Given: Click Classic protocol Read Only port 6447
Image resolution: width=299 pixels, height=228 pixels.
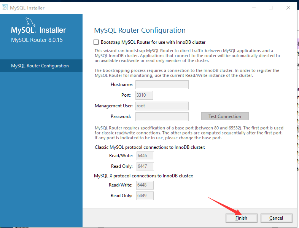Looking at the screenshot, I should [x=145, y=166].
